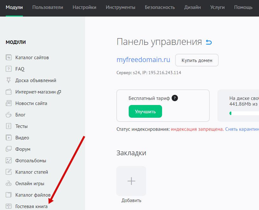Open the Дизайн top menu
Viewport: 259px width, 210px height.
[192, 7]
